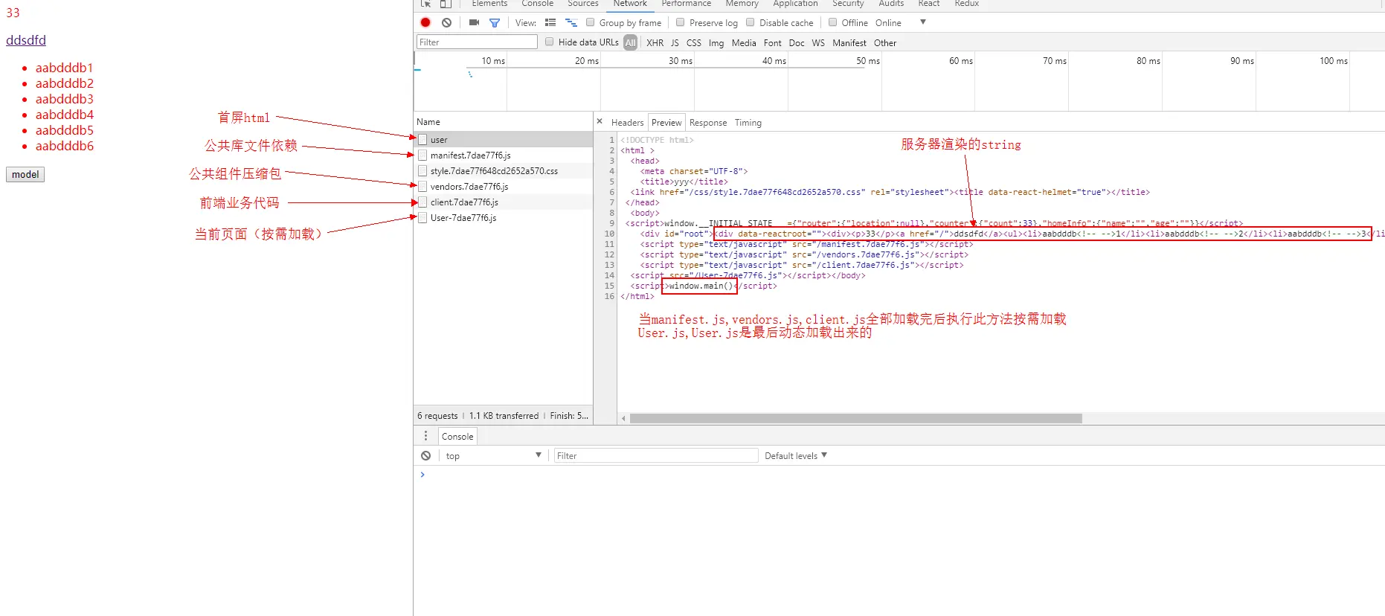
Task: Click the red record network log button
Action: [425, 22]
